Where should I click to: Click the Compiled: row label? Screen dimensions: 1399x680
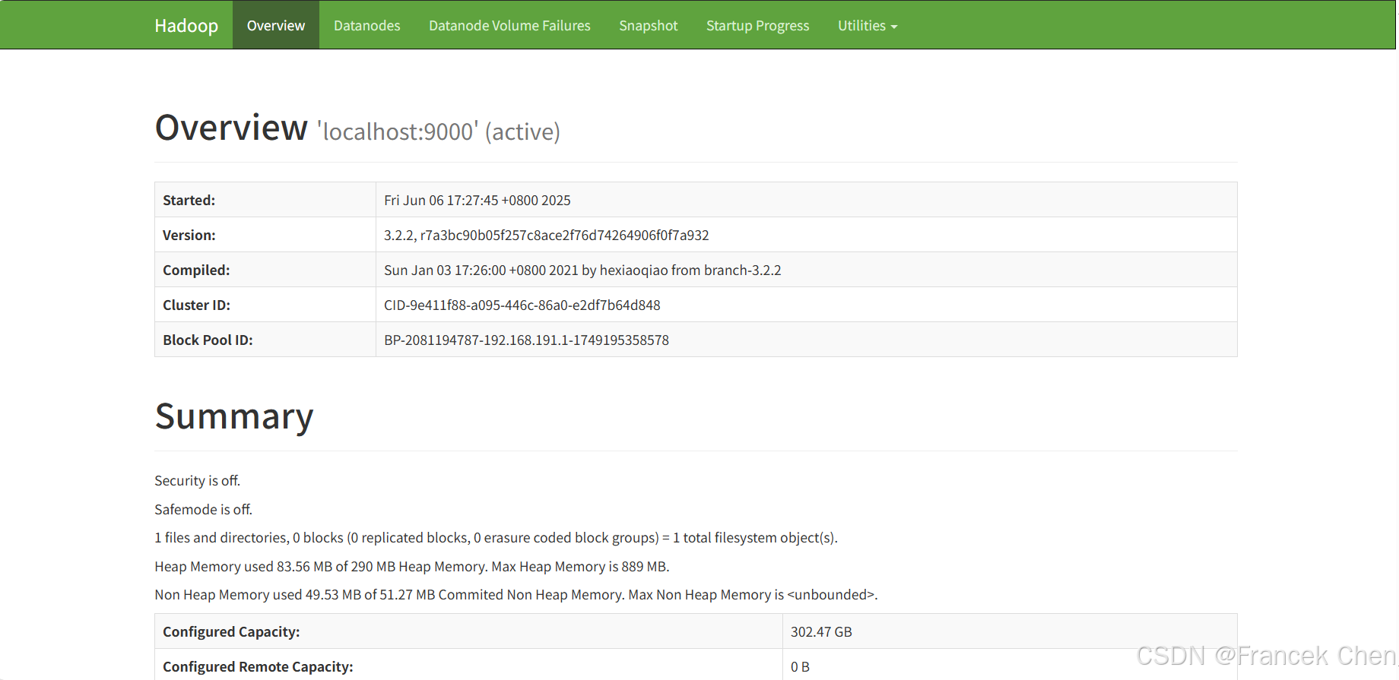pos(196,270)
